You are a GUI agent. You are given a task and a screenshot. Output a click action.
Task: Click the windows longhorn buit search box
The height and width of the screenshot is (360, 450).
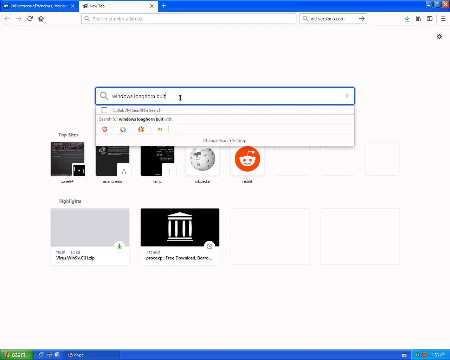tap(225, 96)
